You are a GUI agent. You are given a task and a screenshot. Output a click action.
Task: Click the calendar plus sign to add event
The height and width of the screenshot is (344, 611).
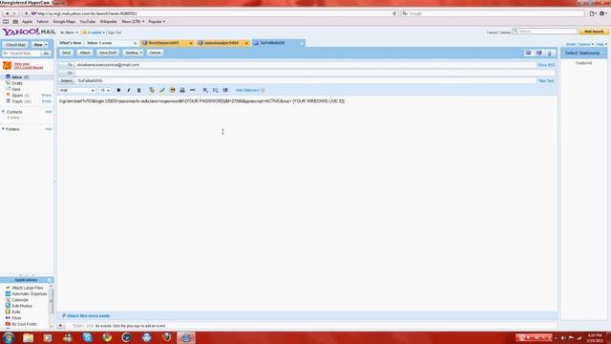click(61, 325)
